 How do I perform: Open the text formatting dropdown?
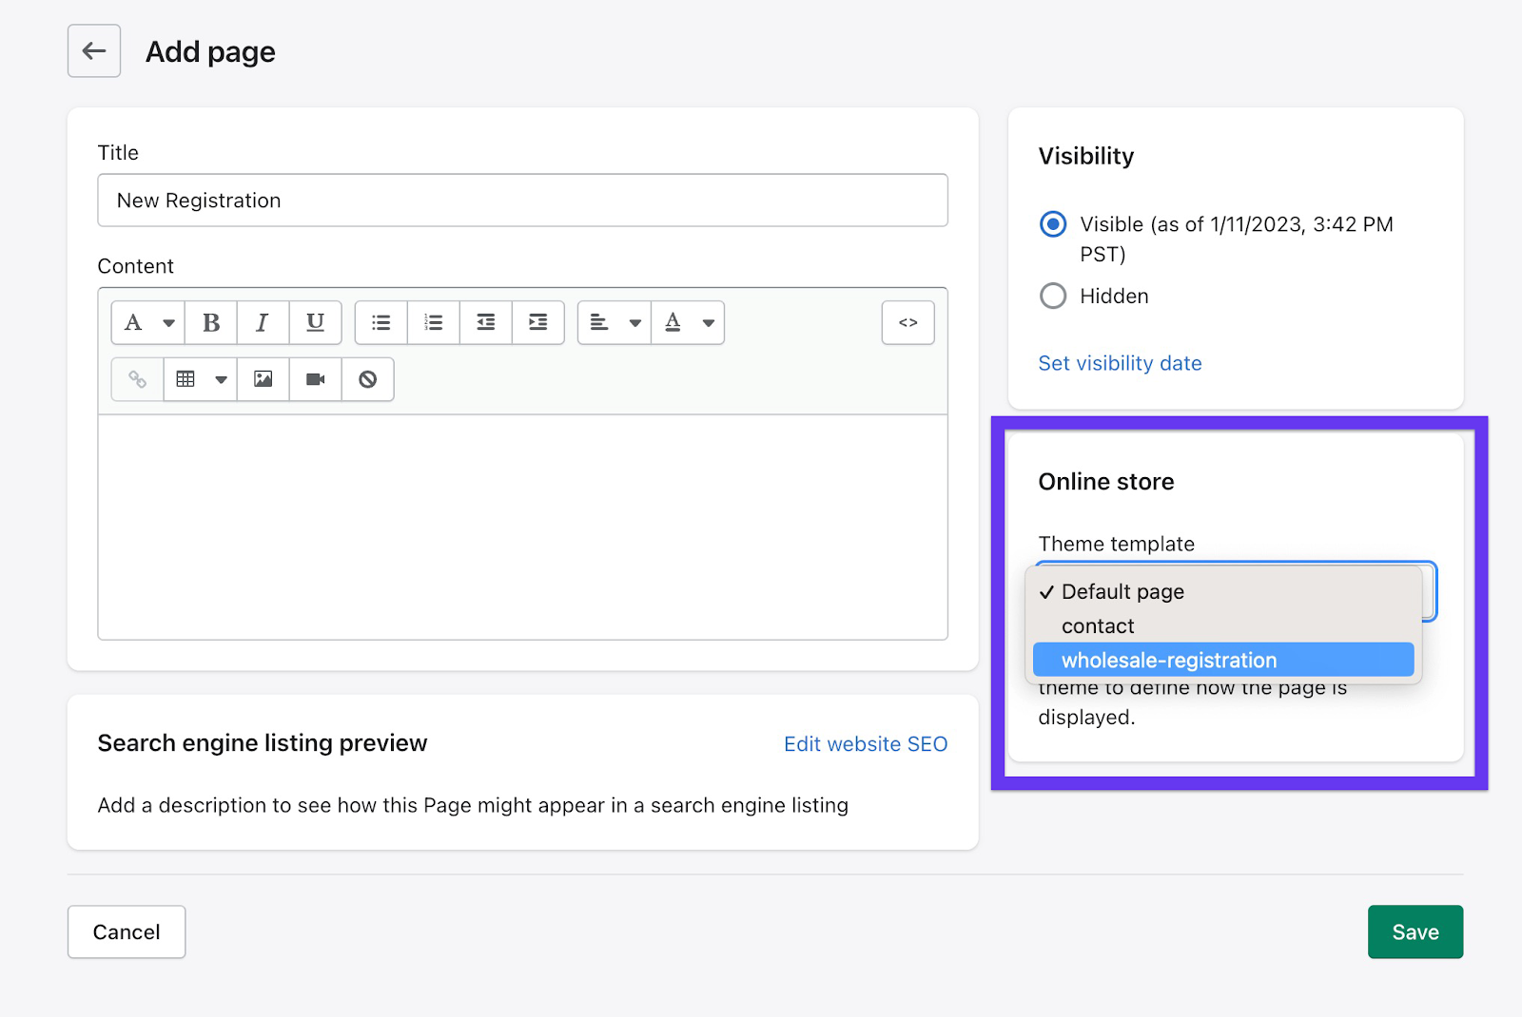[x=148, y=323]
